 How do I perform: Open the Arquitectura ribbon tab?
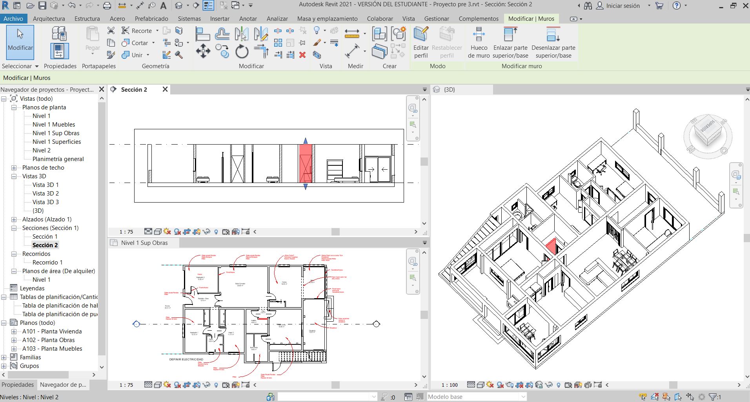49,18
